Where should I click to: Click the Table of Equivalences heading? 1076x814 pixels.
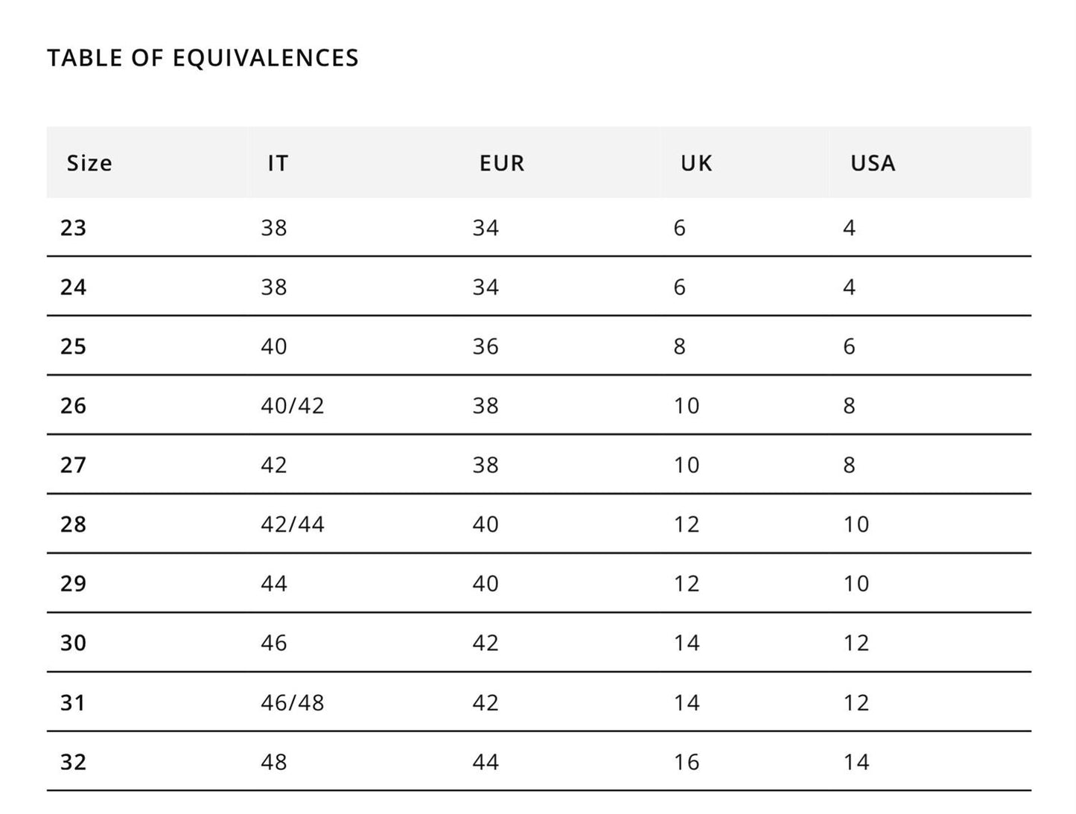[x=203, y=58]
